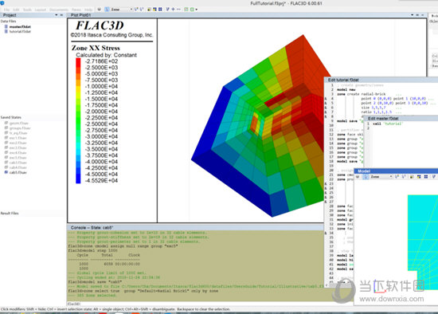Open the File menu
438x314 pixels.
tap(6, 10)
